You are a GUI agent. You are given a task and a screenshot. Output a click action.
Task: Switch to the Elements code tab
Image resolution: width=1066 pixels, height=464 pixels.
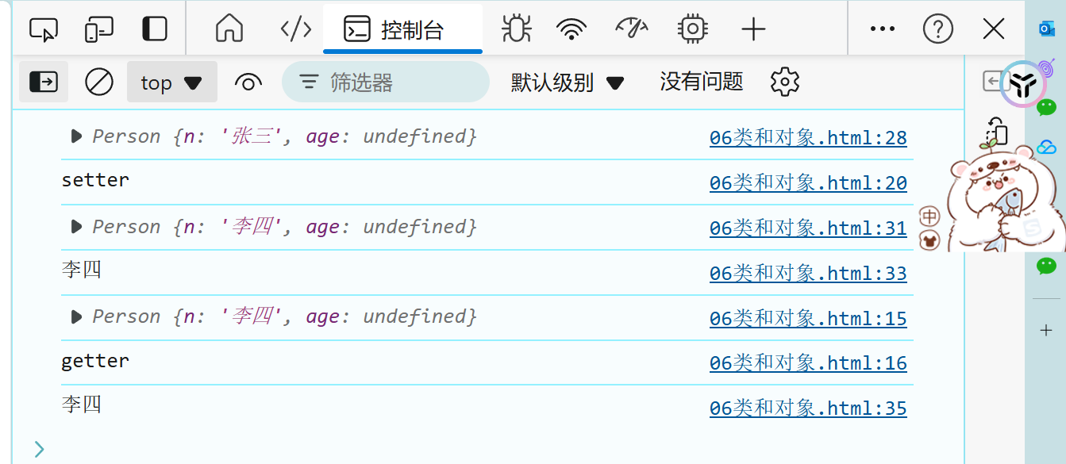point(296,30)
